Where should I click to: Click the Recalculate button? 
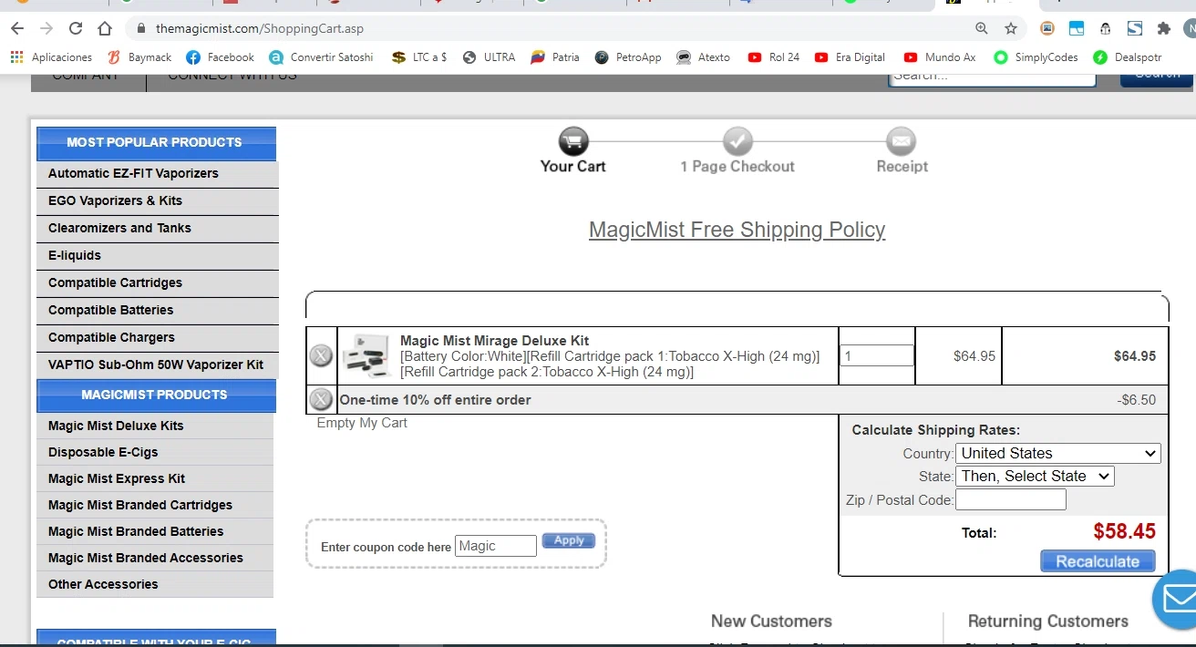point(1098,561)
